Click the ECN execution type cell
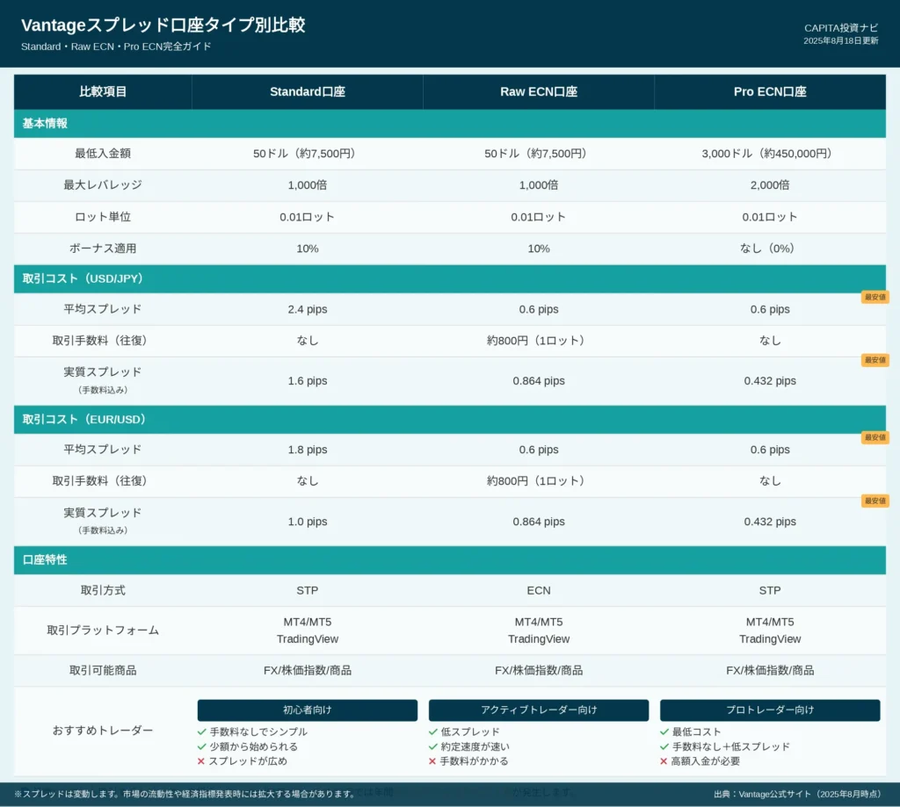Screen dimensions: 900x807 pos(539,590)
